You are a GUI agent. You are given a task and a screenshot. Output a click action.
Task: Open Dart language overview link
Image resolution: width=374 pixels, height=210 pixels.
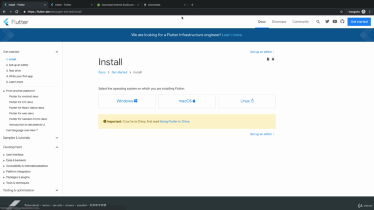(22, 130)
